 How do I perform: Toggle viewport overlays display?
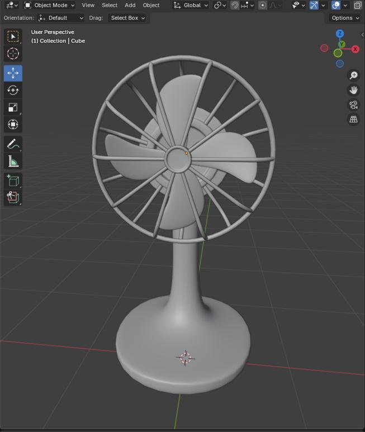[336, 5]
